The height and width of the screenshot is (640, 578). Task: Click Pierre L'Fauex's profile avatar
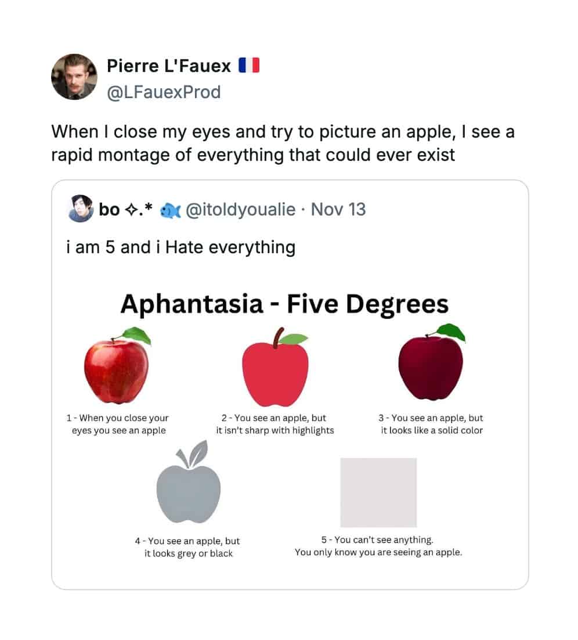(x=74, y=77)
